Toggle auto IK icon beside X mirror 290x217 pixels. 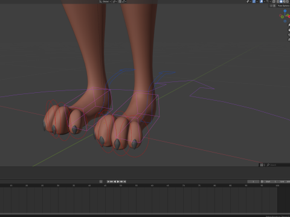[x=271, y=5]
